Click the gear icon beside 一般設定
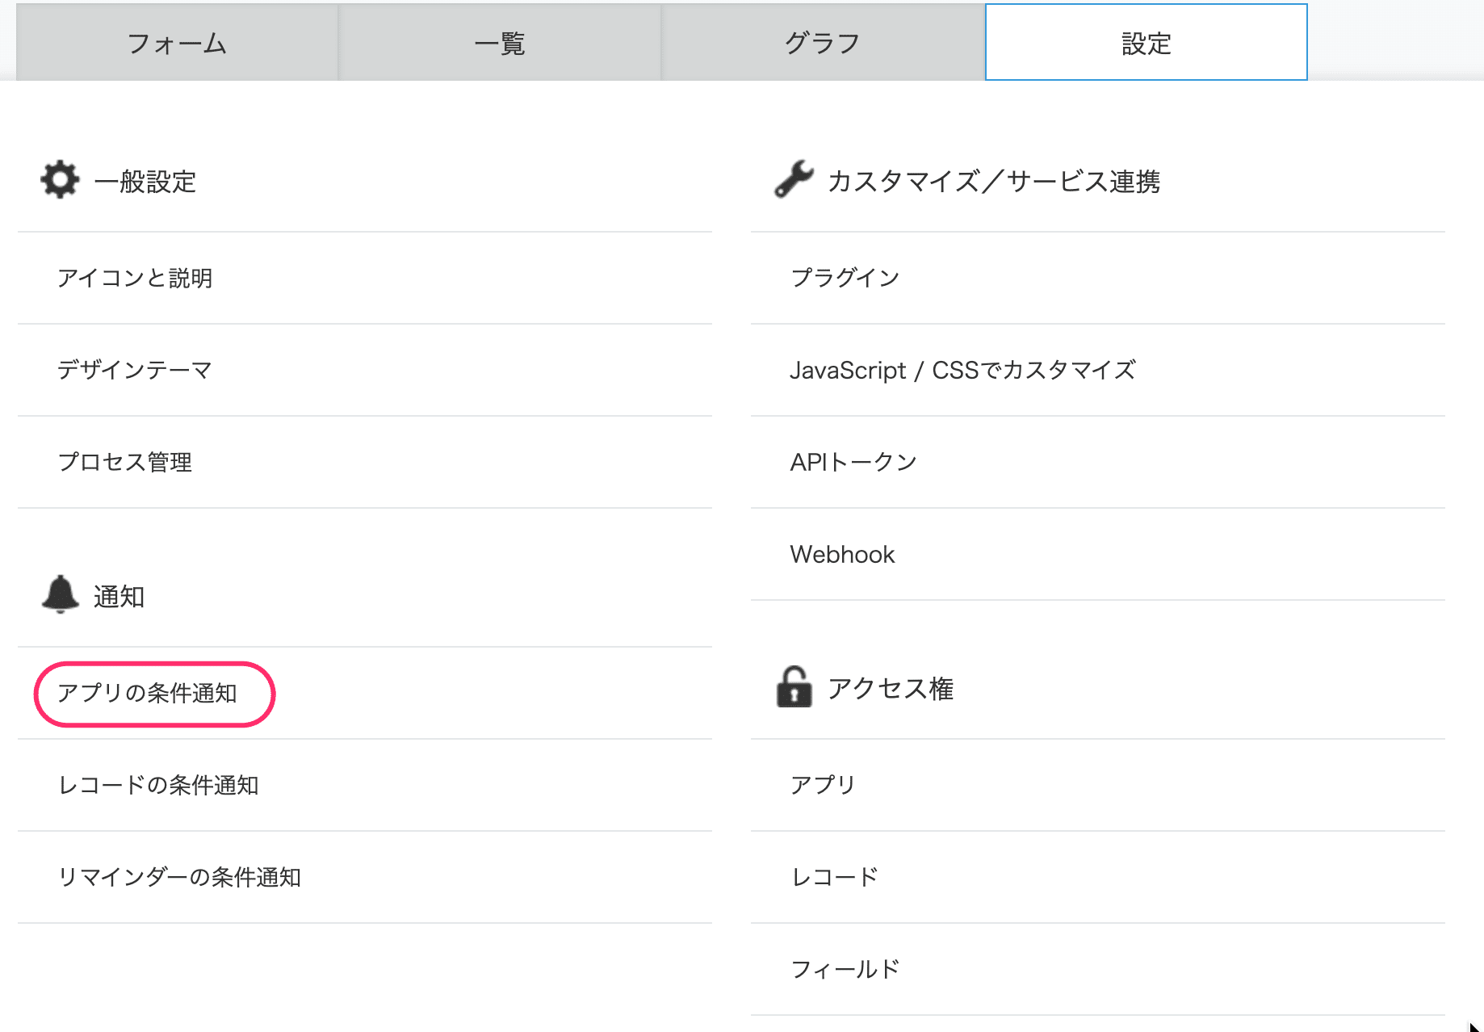Viewport: 1484px width, 1032px height. (60, 179)
